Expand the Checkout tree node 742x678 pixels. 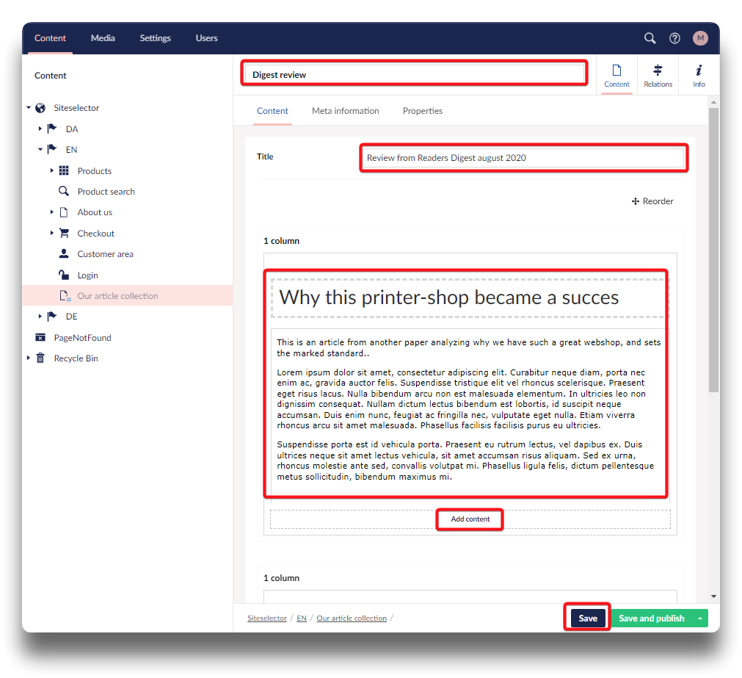coord(52,233)
